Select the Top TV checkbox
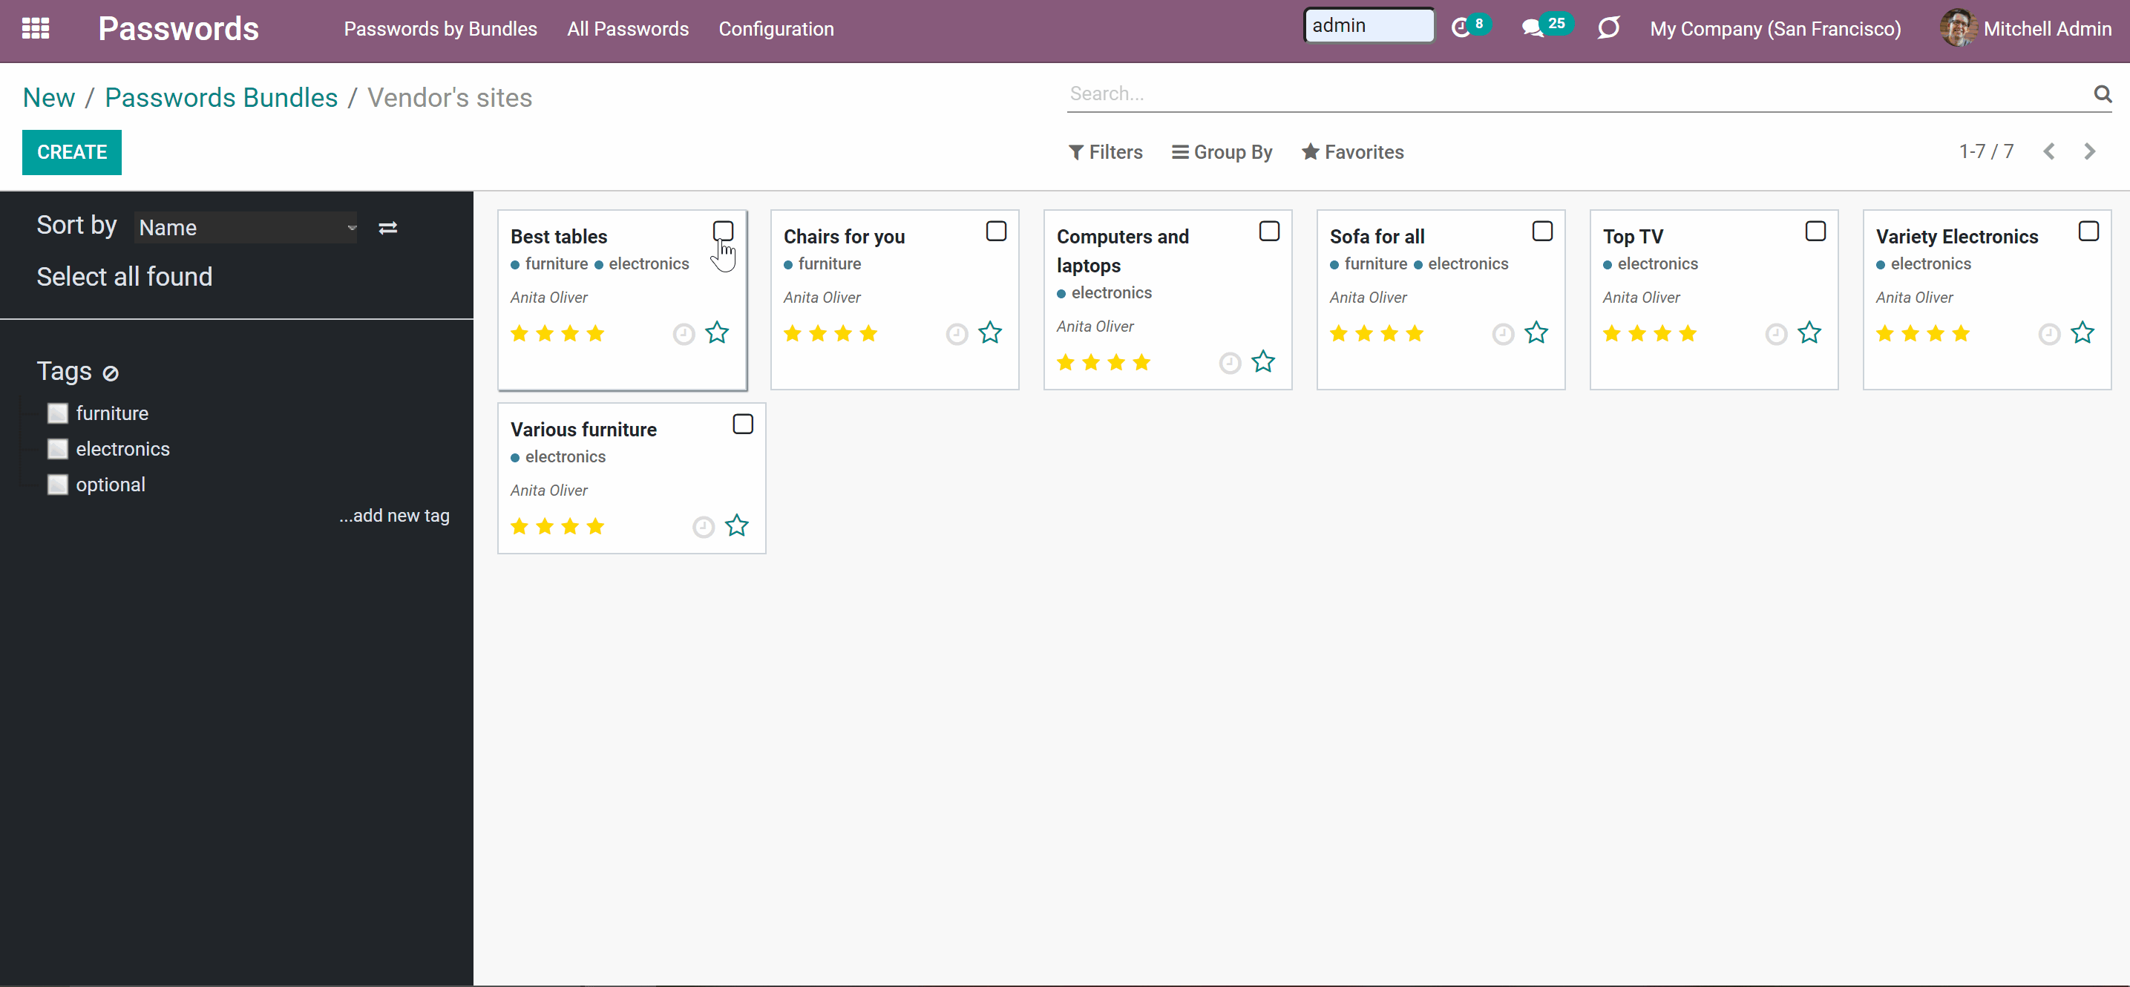2130x987 pixels. [x=1815, y=231]
